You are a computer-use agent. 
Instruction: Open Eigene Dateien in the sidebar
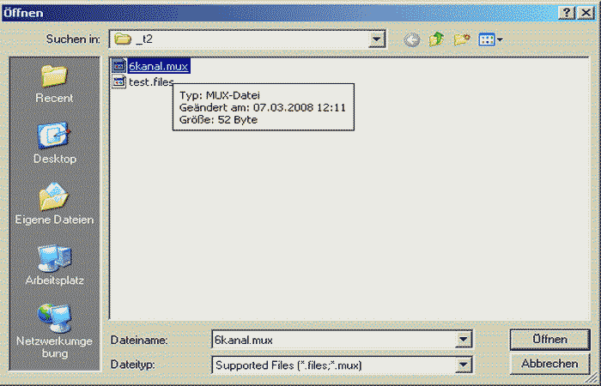click(54, 204)
